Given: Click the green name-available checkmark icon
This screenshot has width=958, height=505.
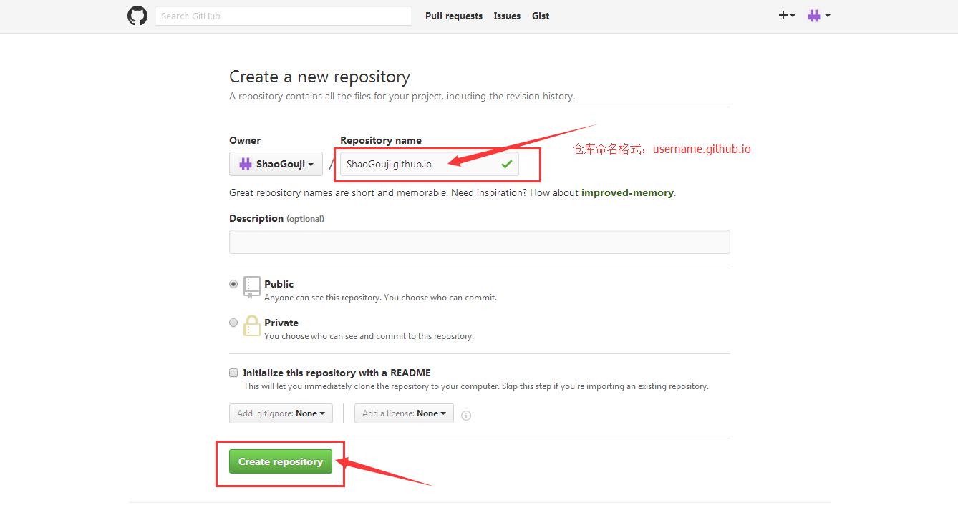Looking at the screenshot, I should point(507,164).
